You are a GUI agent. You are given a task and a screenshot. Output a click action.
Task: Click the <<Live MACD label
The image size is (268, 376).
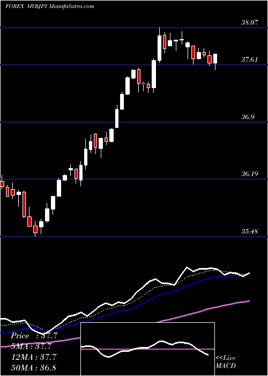coord(226,361)
